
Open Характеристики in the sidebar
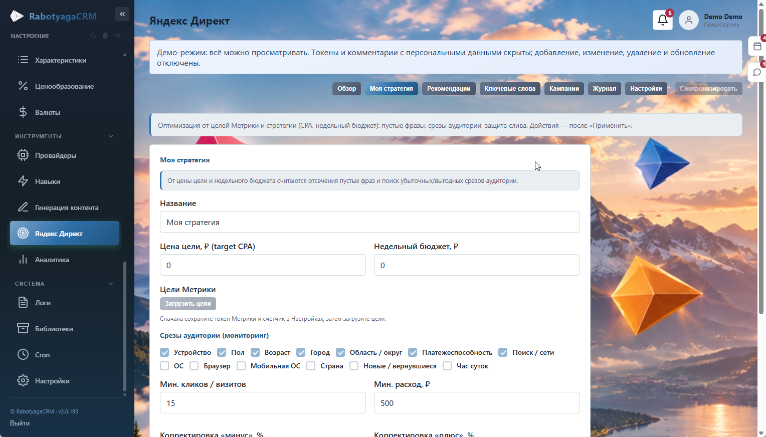[x=65, y=60]
